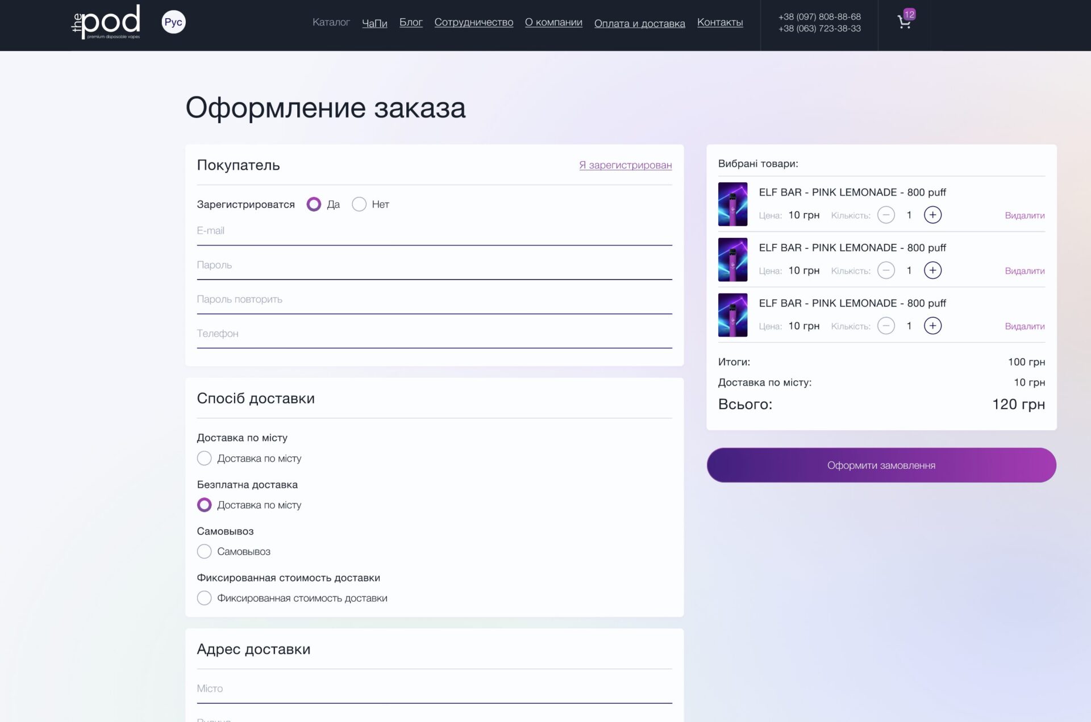Screen dimensions: 1091x722
Task: Remove second ELF BAR item with Видалити
Action: [x=1025, y=271]
